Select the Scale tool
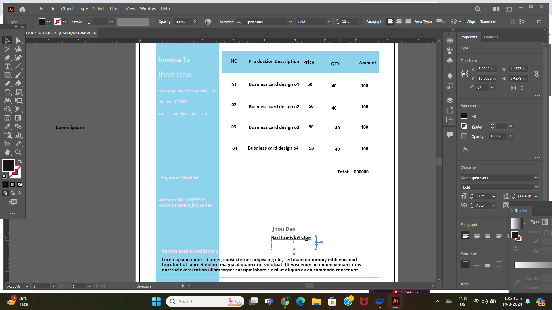The height and width of the screenshot is (310, 552). [x=18, y=92]
